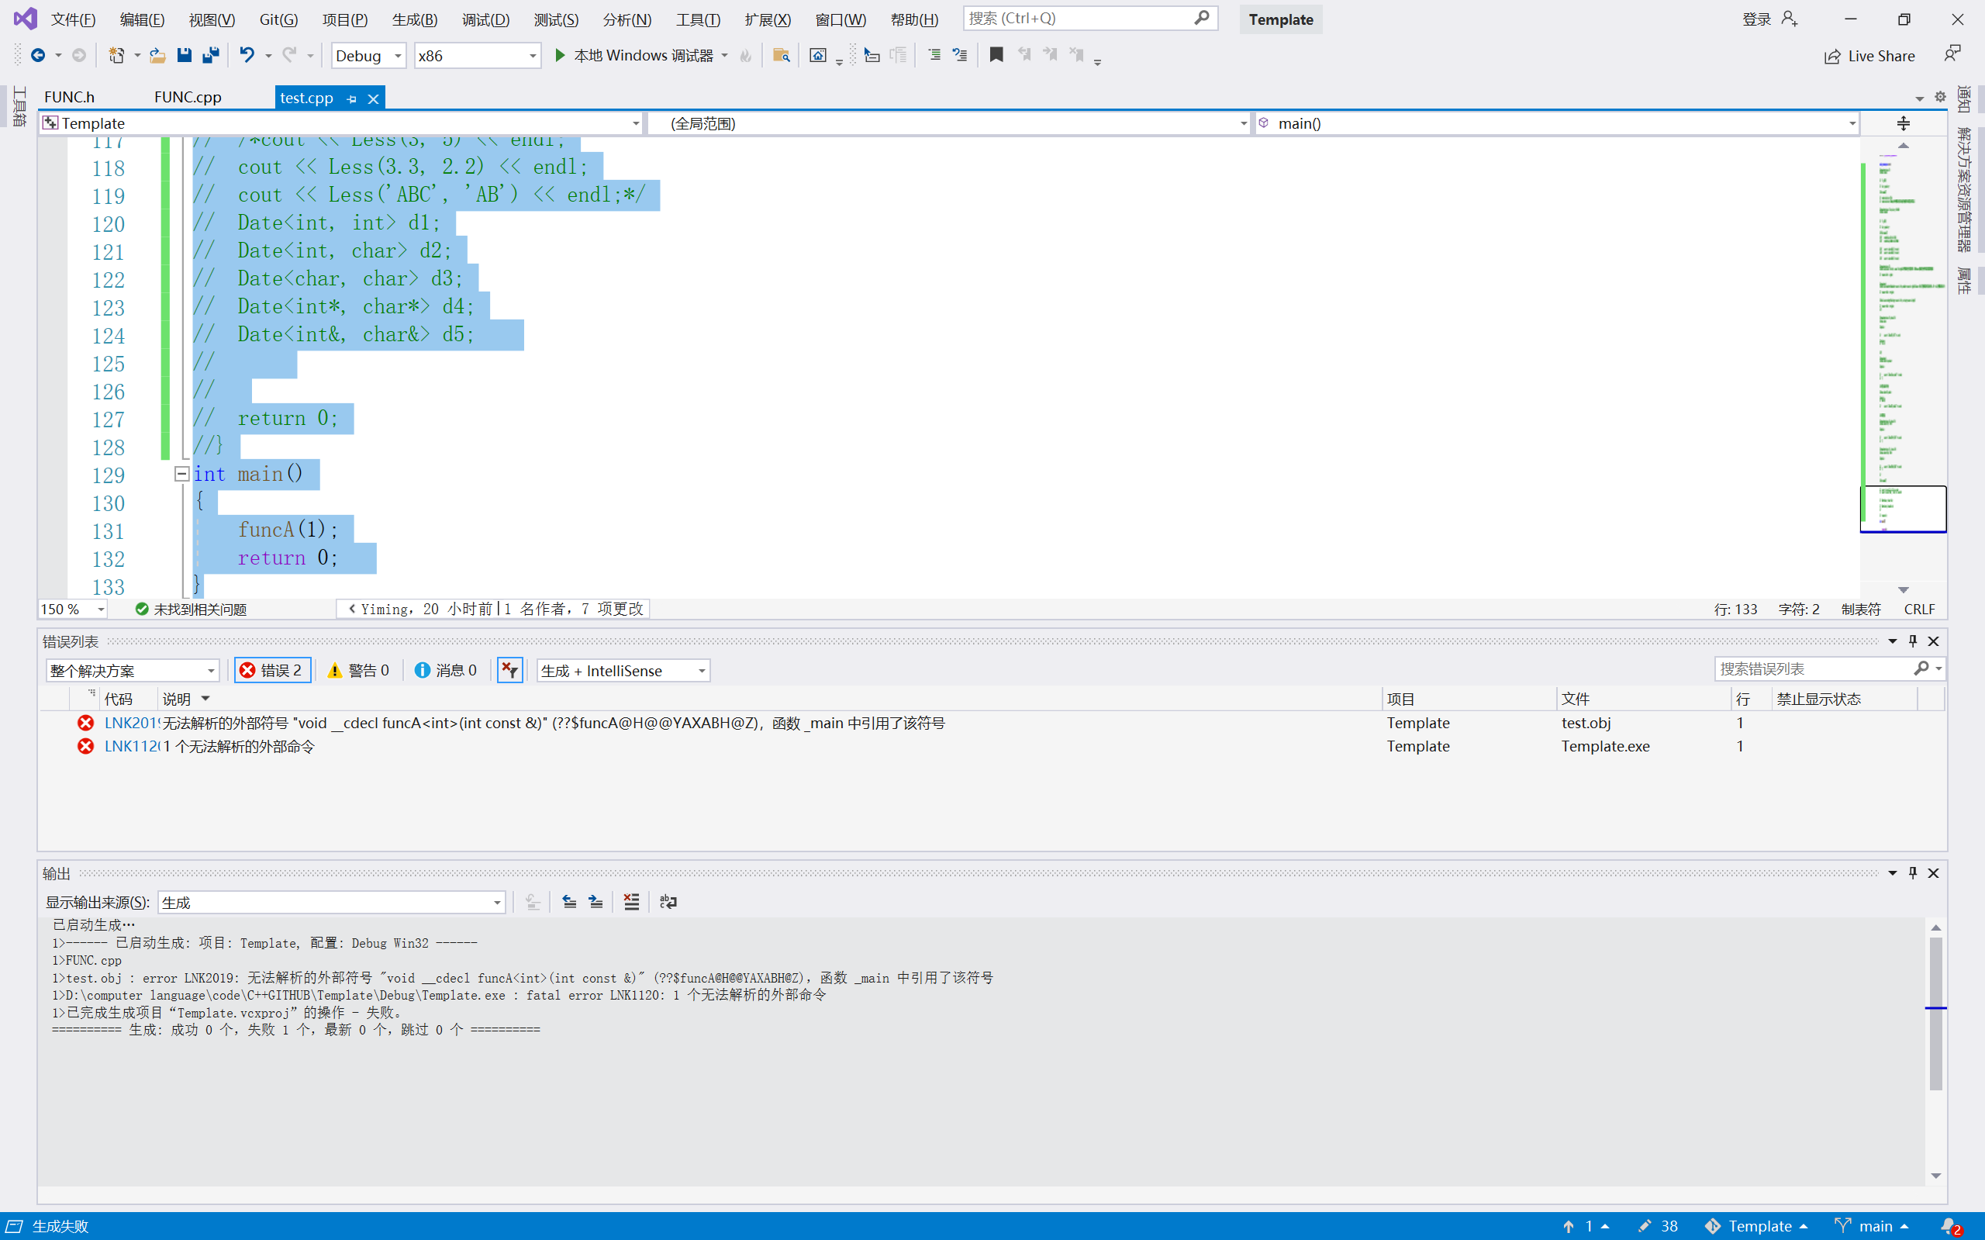
Task: Open the Extensions menu
Action: (768, 19)
